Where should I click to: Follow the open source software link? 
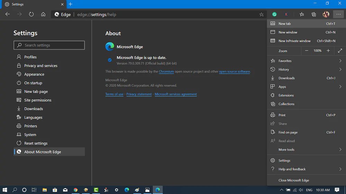point(234,71)
